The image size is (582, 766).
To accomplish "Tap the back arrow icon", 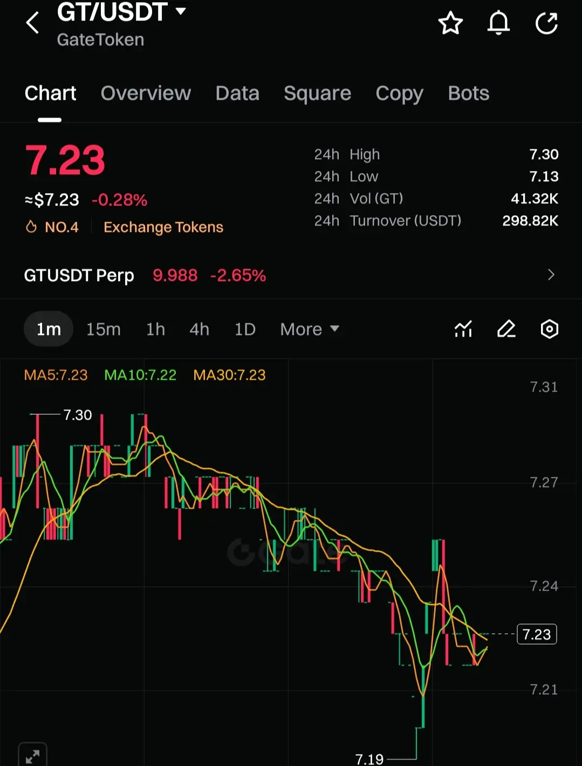I will [32, 23].
